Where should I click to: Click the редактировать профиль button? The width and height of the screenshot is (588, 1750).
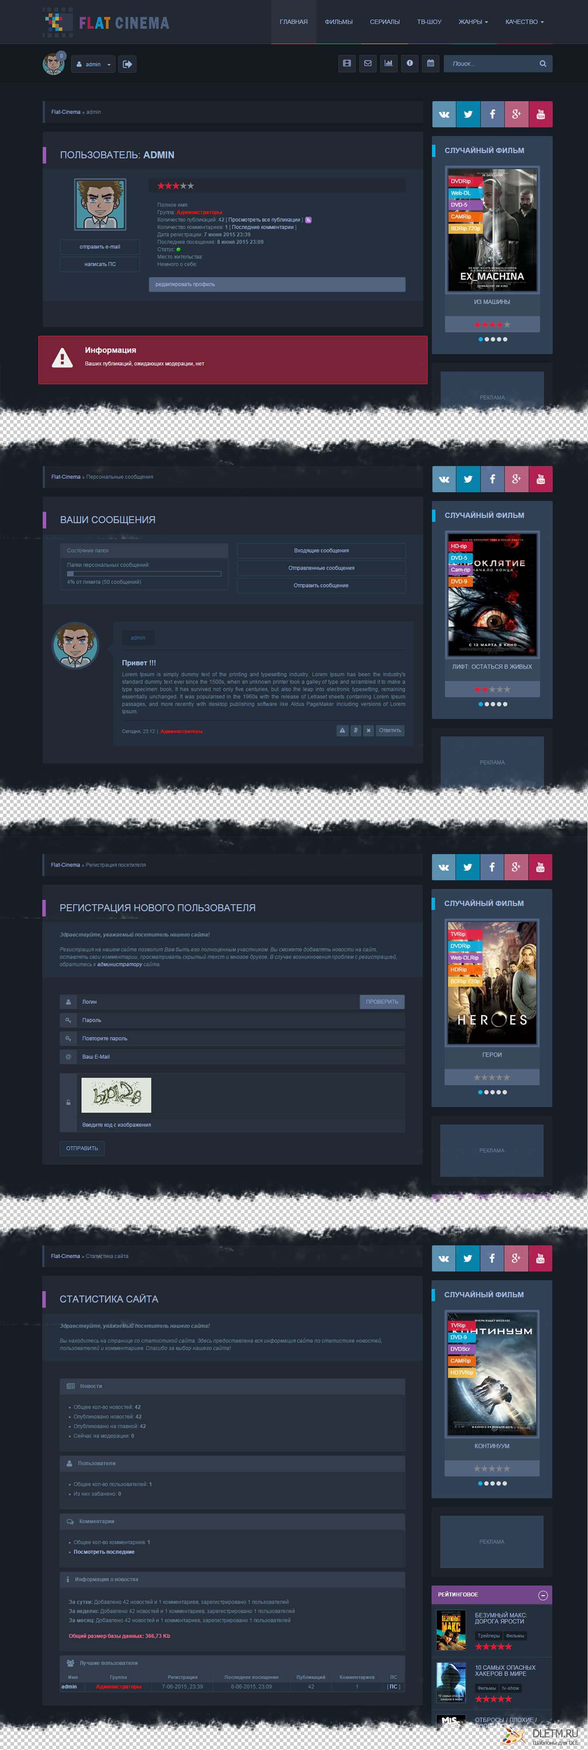pos(276,284)
